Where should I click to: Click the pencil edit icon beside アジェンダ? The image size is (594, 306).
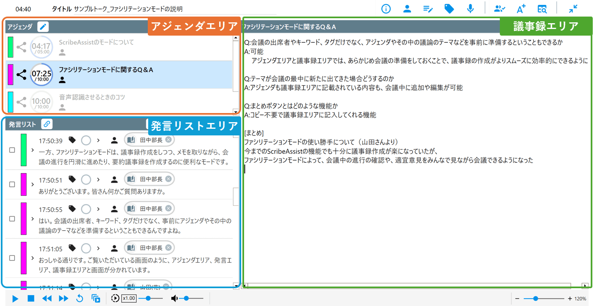pyautogui.click(x=43, y=27)
